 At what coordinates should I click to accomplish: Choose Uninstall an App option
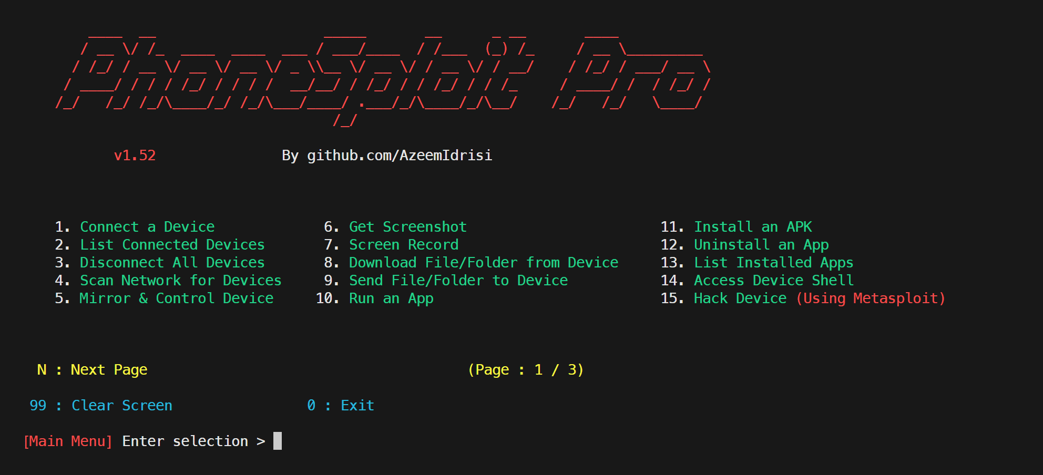pos(761,245)
